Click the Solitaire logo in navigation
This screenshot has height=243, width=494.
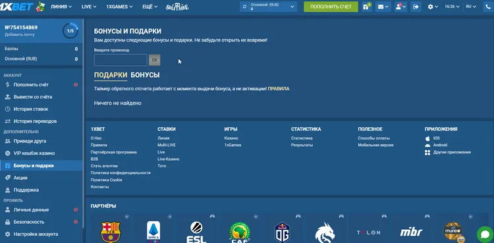point(177,7)
